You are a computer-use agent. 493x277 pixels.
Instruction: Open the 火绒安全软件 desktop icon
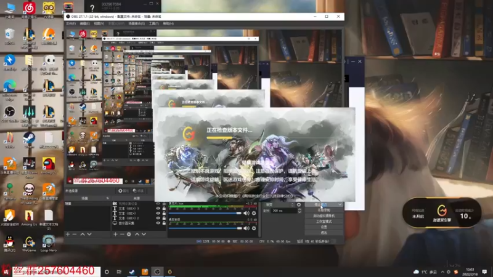10,218
